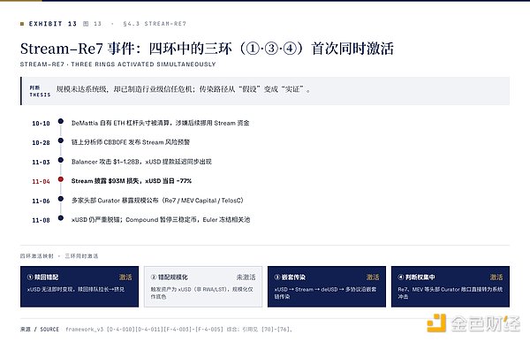Select the date label "11-03"

click(x=41, y=163)
